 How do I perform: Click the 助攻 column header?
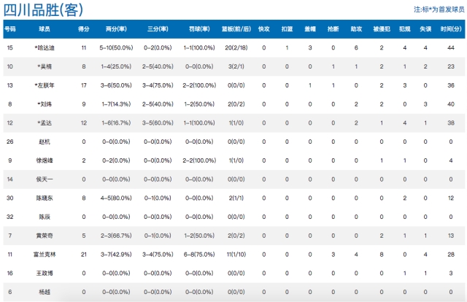click(x=356, y=29)
